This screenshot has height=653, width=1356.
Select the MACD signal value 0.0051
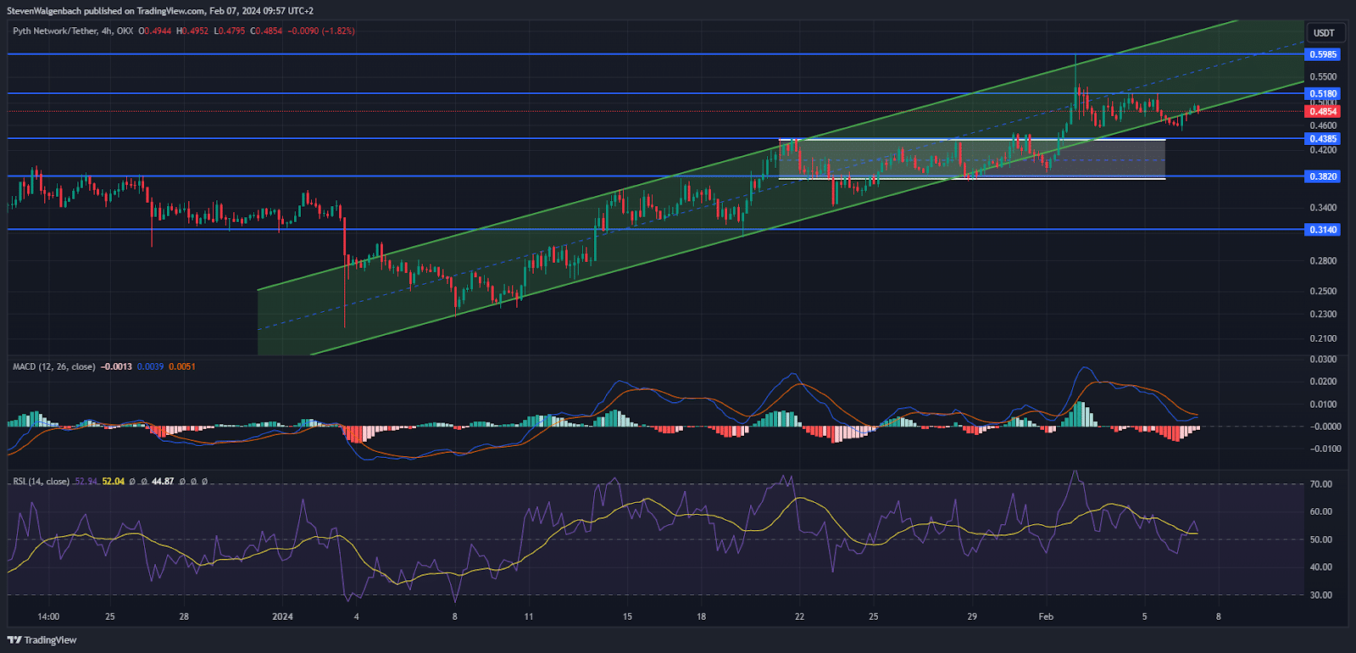pos(182,367)
